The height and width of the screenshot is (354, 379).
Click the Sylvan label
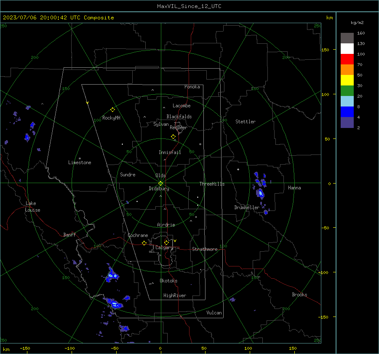click(161, 125)
